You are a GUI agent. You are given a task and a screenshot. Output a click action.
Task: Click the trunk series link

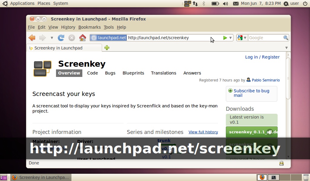pyautogui.click(x=164, y=141)
